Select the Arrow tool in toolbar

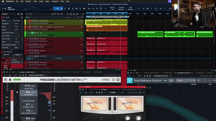pyautogui.click(x=57, y=9)
